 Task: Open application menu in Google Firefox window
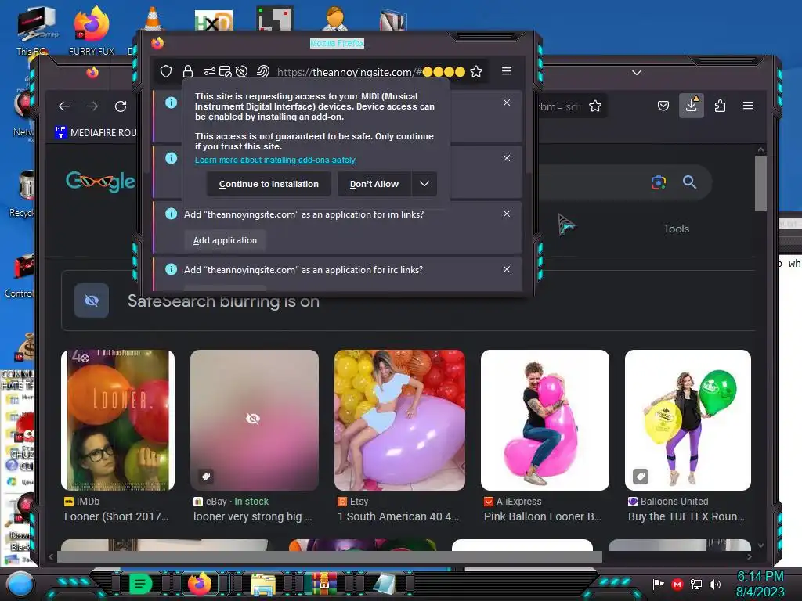pyautogui.click(x=748, y=106)
